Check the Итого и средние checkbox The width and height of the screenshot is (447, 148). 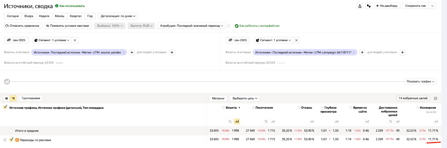point(11,131)
